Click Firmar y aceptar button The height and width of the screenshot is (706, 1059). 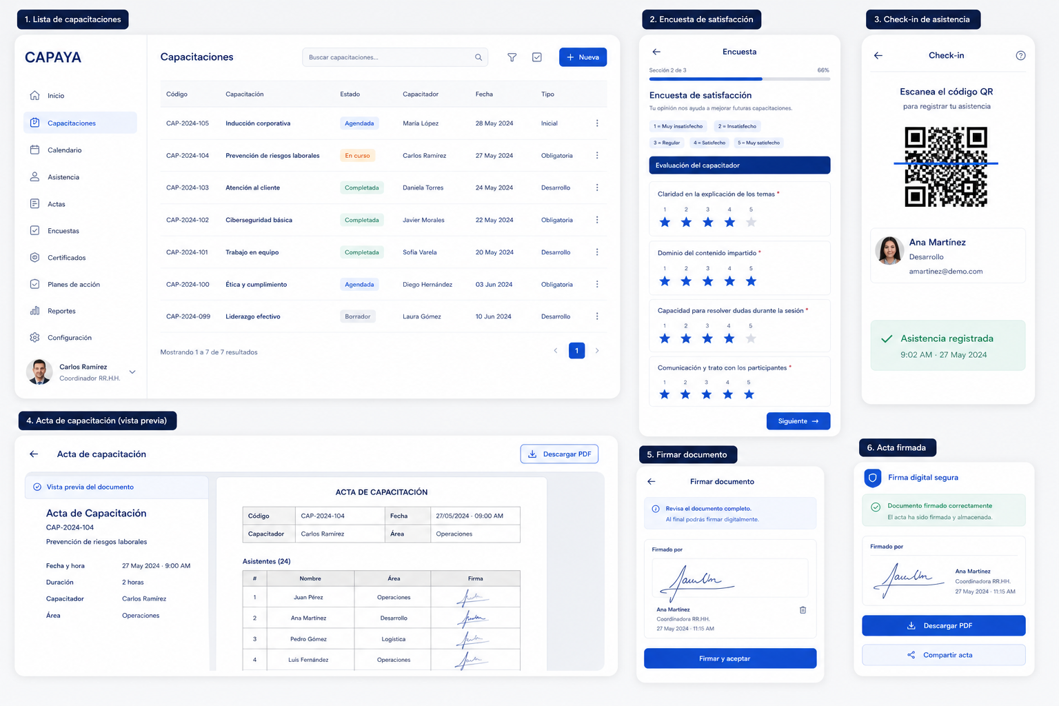click(730, 658)
